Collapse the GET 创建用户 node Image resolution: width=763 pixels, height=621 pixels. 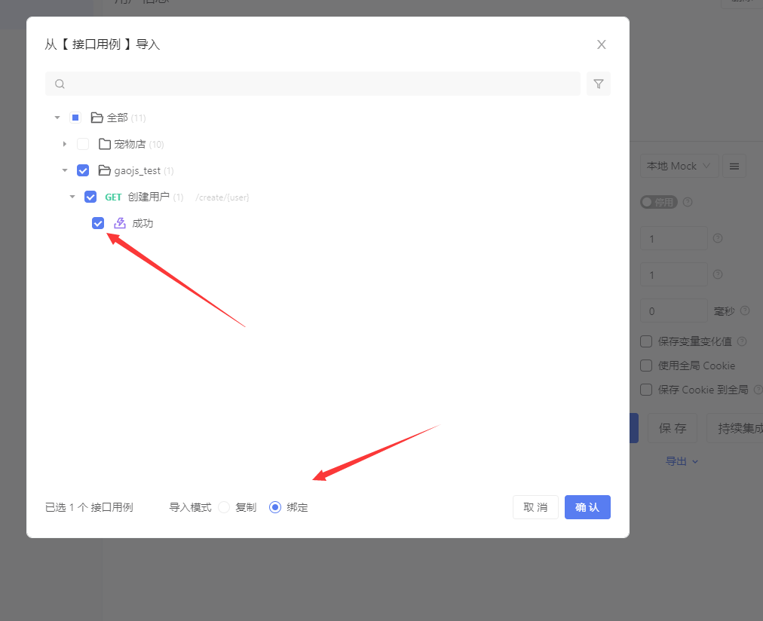pos(72,197)
